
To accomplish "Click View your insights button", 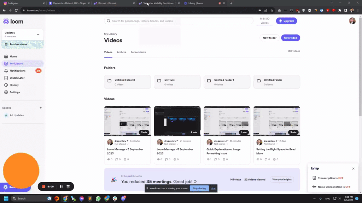I will 282,179.
